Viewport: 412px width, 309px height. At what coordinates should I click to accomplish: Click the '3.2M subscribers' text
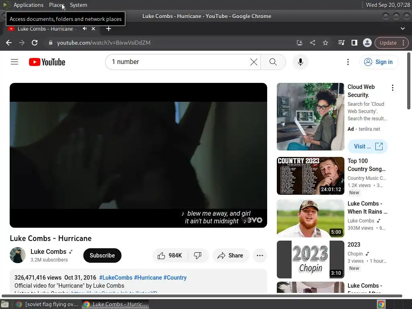tap(49, 260)
